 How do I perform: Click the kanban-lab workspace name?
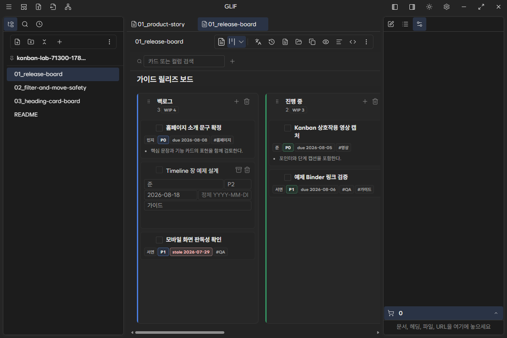(x=51, y=58)
